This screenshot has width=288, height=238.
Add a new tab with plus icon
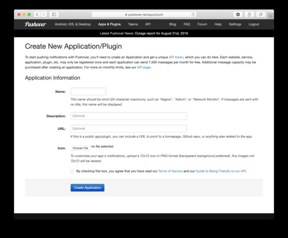(271, 16)
